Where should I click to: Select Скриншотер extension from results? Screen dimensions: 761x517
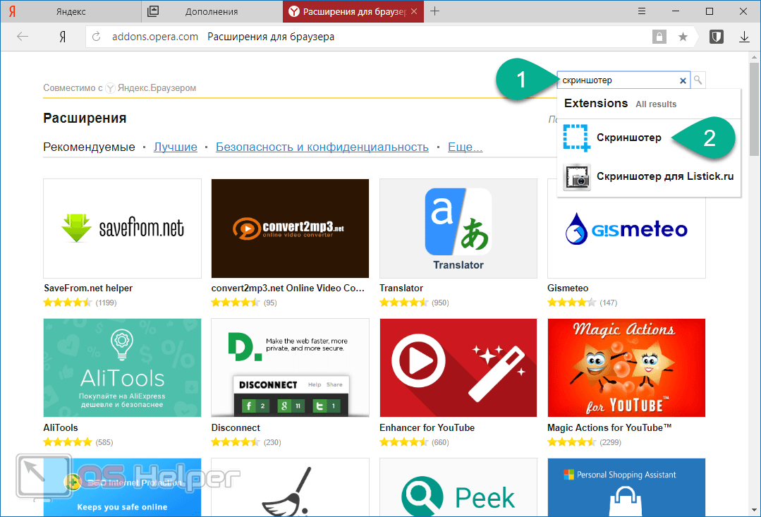[x=628, y=138]
